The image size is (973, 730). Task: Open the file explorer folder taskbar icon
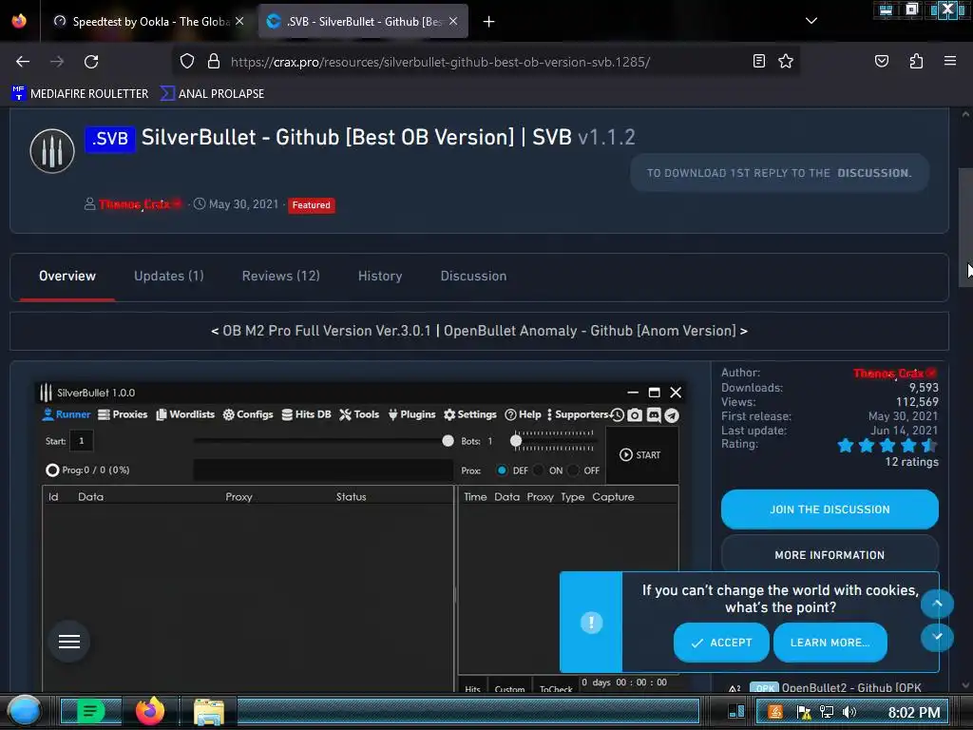coord(209,711)
